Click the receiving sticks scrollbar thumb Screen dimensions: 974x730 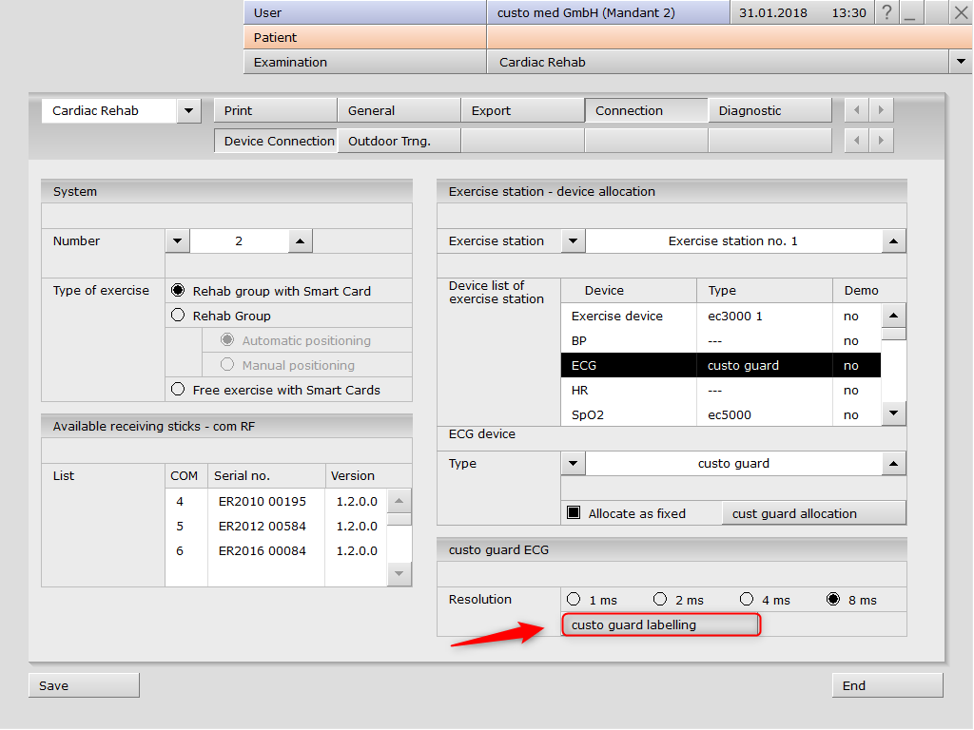point(399,519)
